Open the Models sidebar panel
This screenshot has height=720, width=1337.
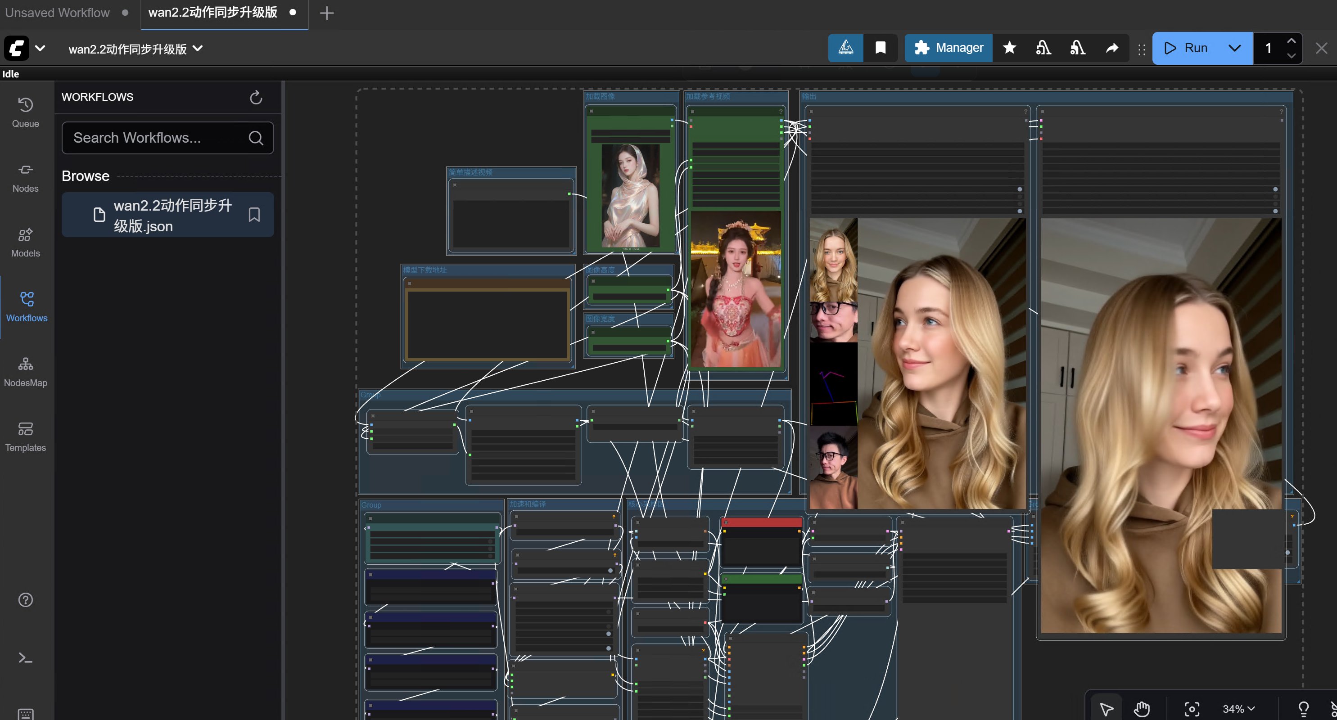(25, 242)
